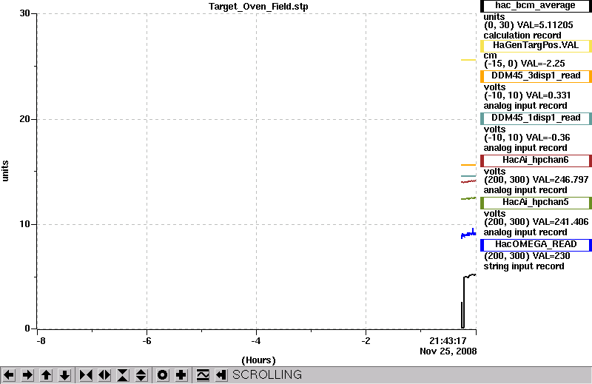The image size is (592, 384).
Task: Click the y-axis tick label 10
Action: [x=25, y=224]
